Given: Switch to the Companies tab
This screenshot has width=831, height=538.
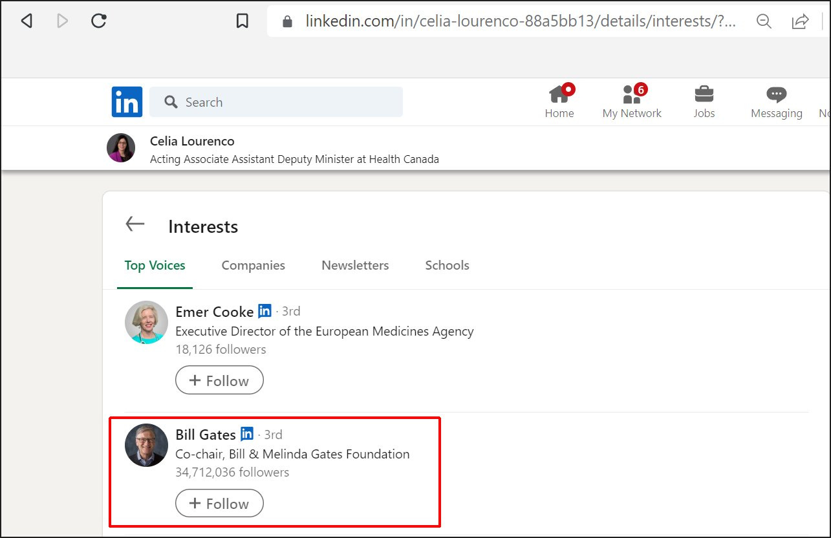Looking at the screenshot, I should click(x=253, y=266).
